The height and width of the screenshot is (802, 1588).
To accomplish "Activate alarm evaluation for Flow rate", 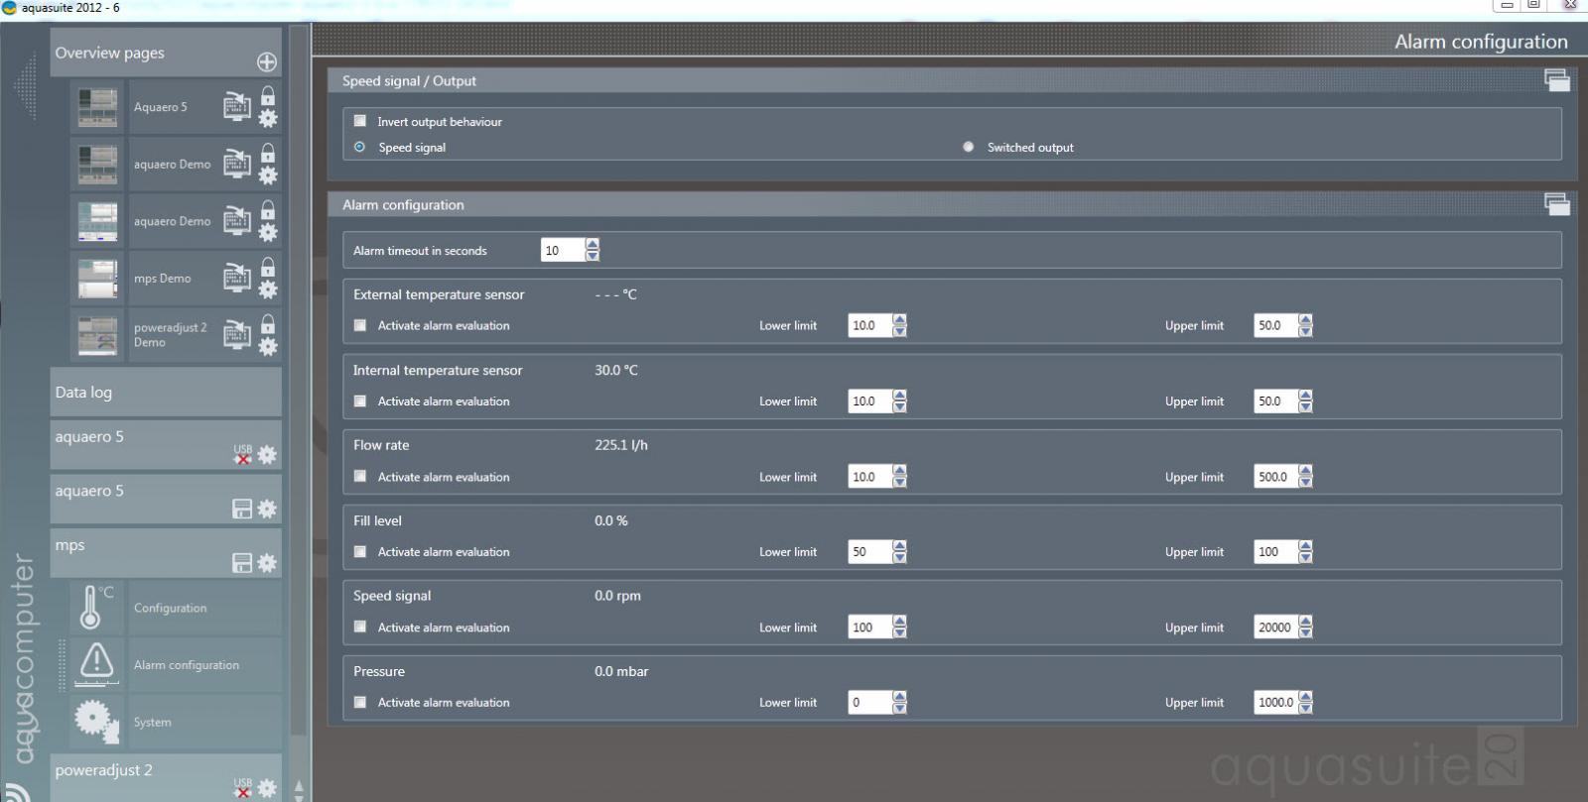I will (360, 476).
